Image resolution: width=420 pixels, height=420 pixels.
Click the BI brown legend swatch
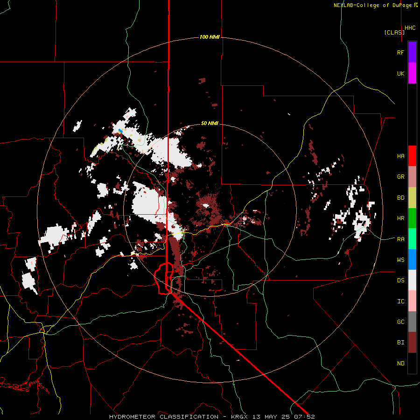412,343
